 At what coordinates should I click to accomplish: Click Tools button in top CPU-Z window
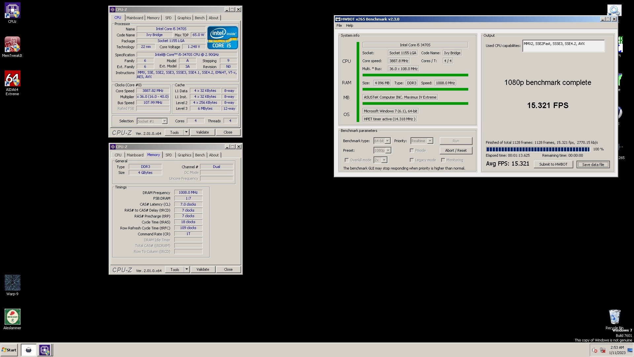[174, 132]
